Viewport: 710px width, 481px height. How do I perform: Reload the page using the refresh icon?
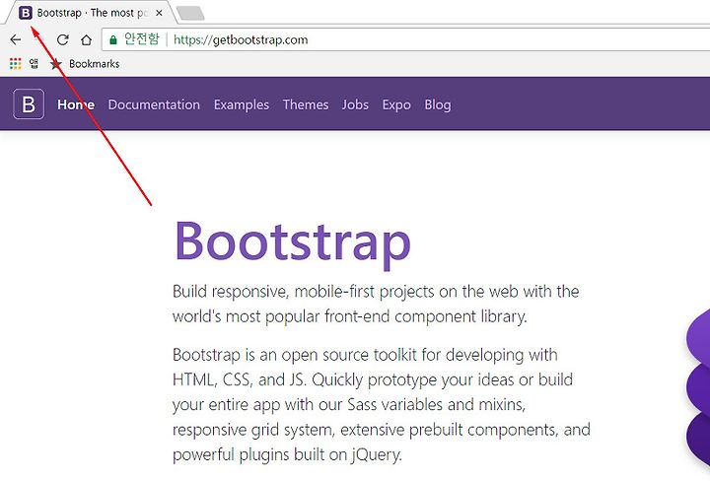point(62,39)
